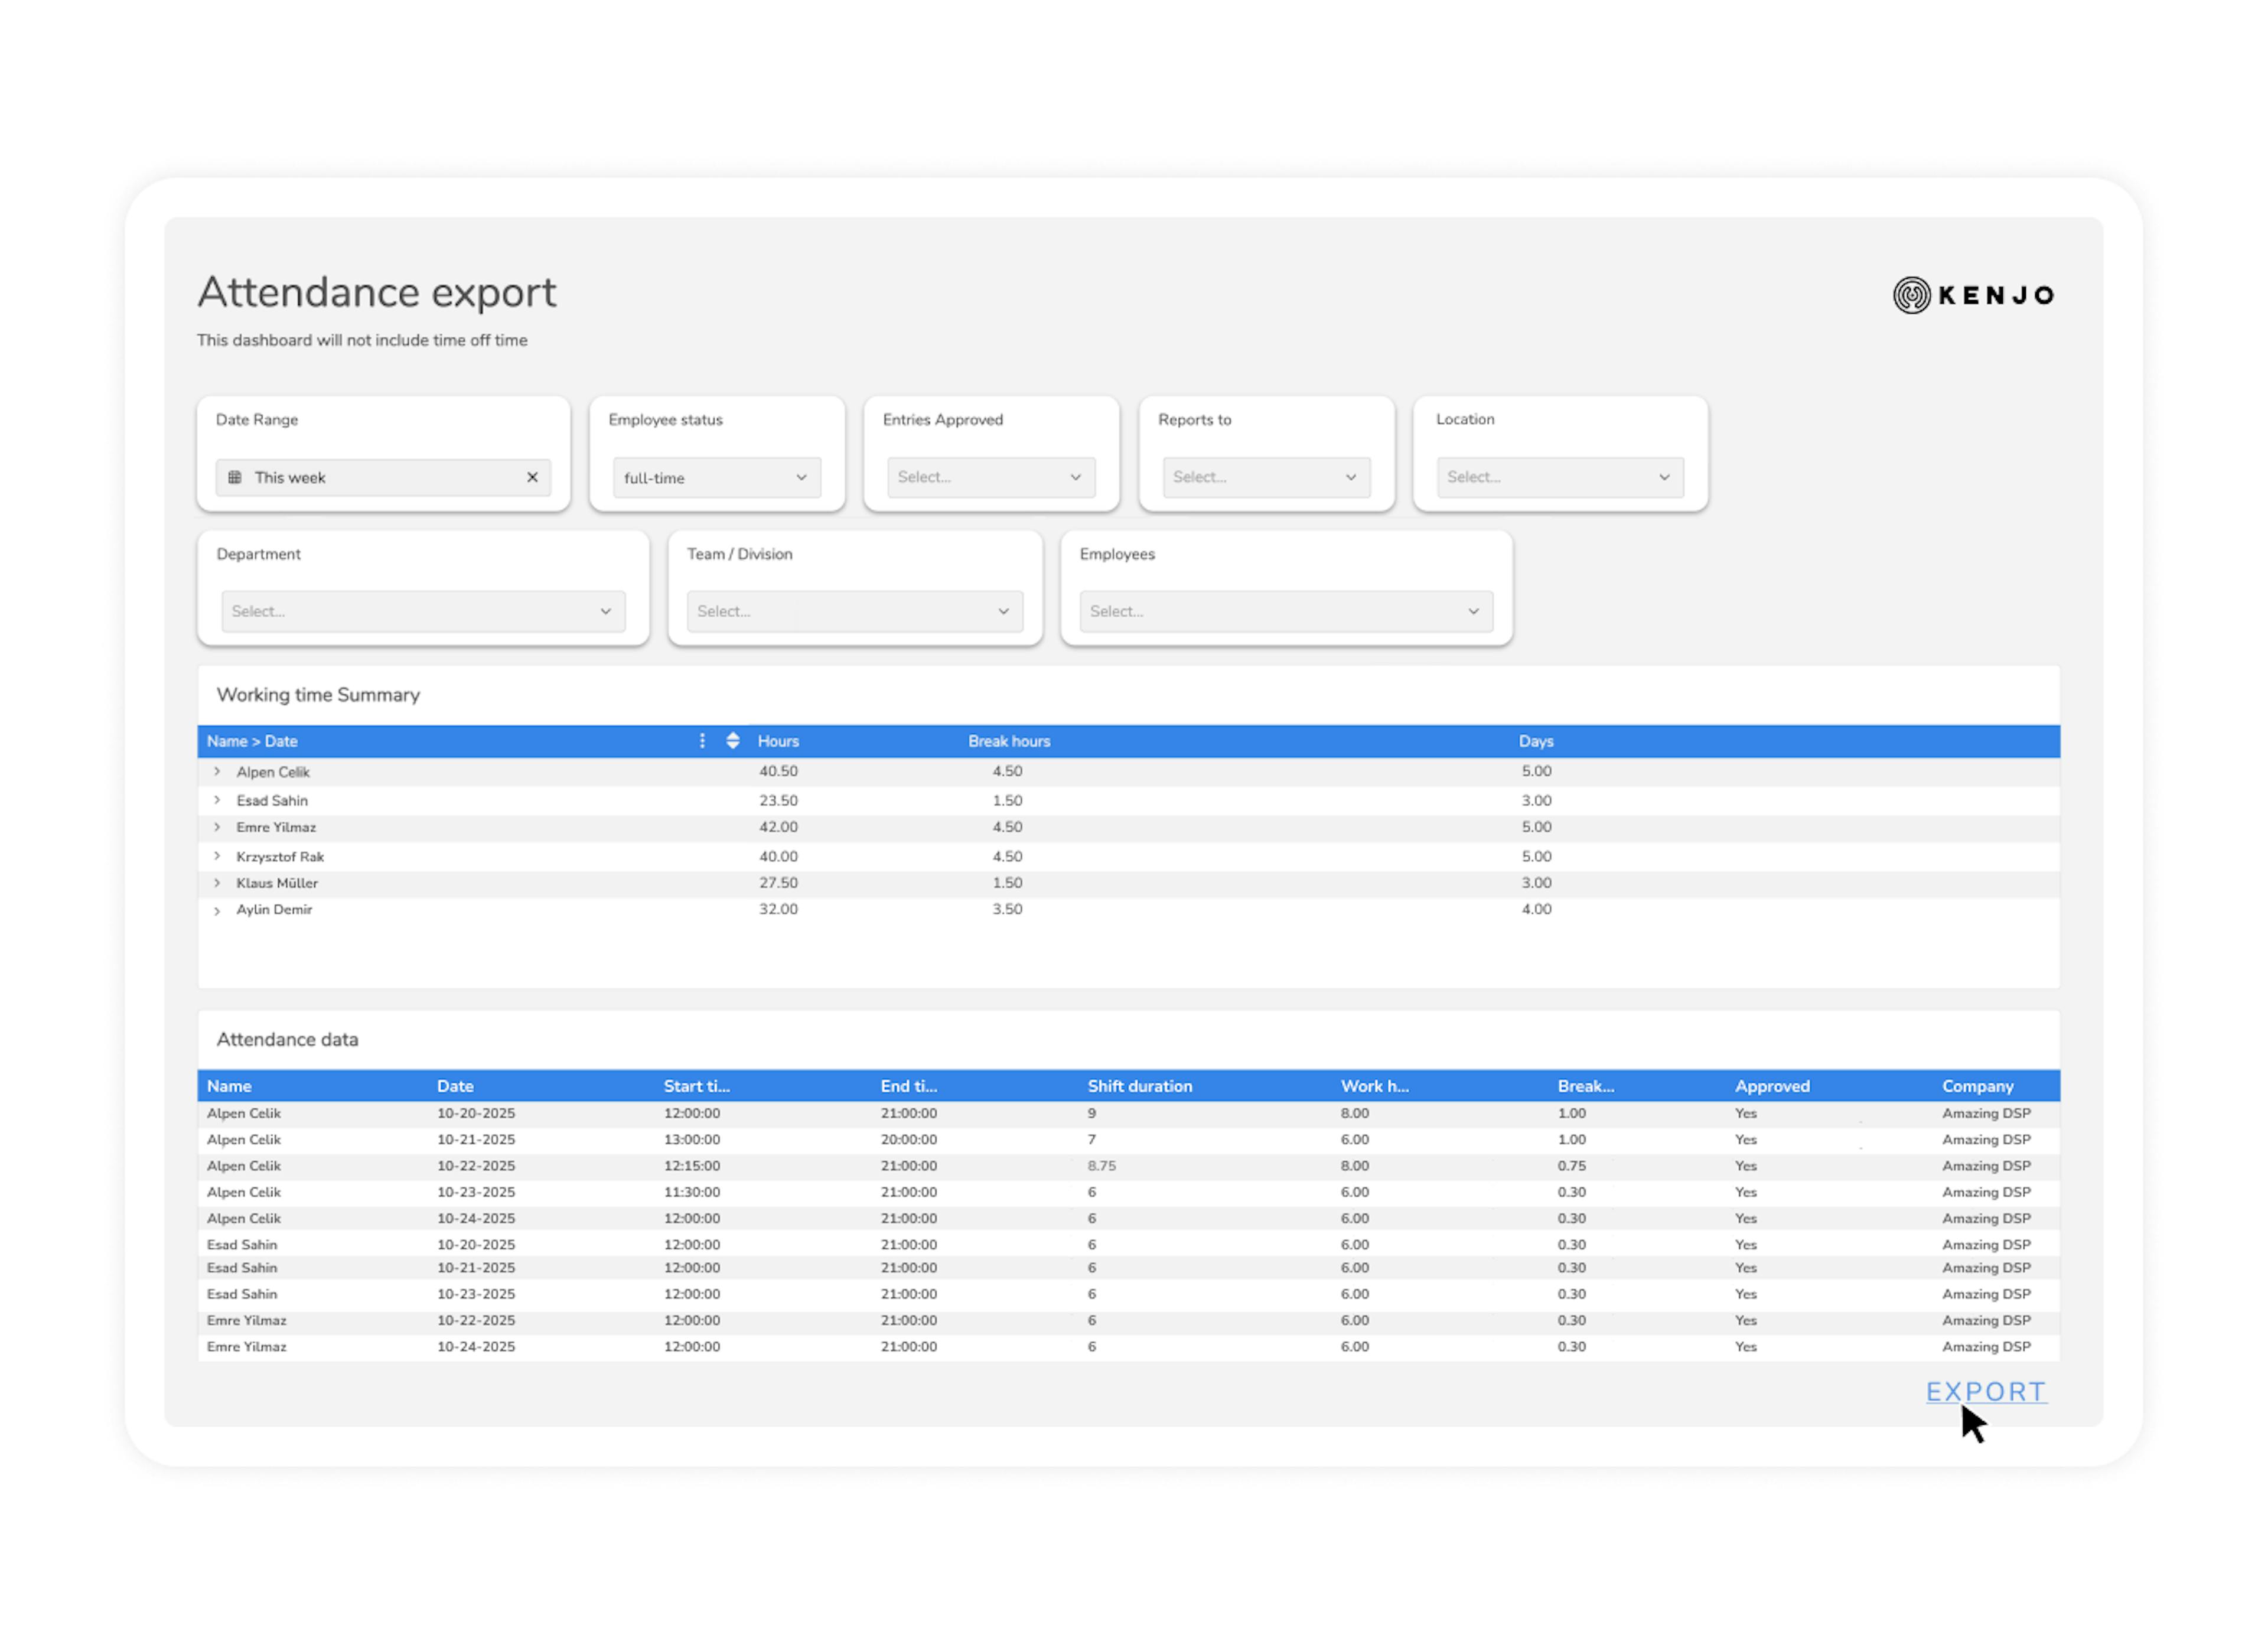Open the Department select field
2268x1644 pixels.
[423, 611]
